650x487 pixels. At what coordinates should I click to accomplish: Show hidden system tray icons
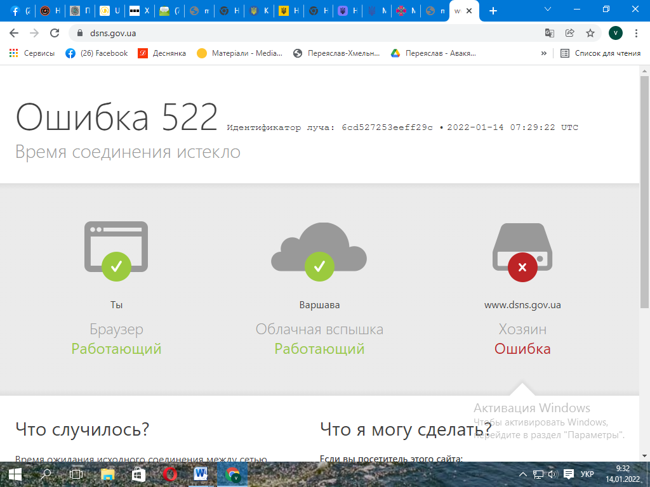pos(523,474)
